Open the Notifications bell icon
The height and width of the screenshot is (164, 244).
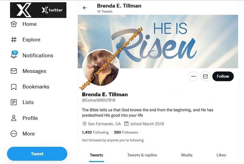(14, 55)
